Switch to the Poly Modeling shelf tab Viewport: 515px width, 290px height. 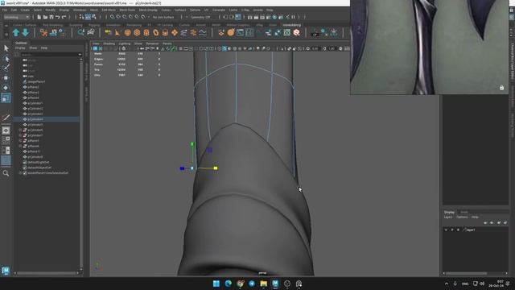pyautogui.click(x=52, y=25)
